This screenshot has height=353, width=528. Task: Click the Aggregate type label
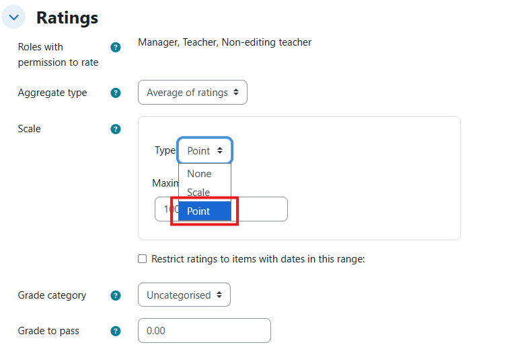(x=52, y=93)
